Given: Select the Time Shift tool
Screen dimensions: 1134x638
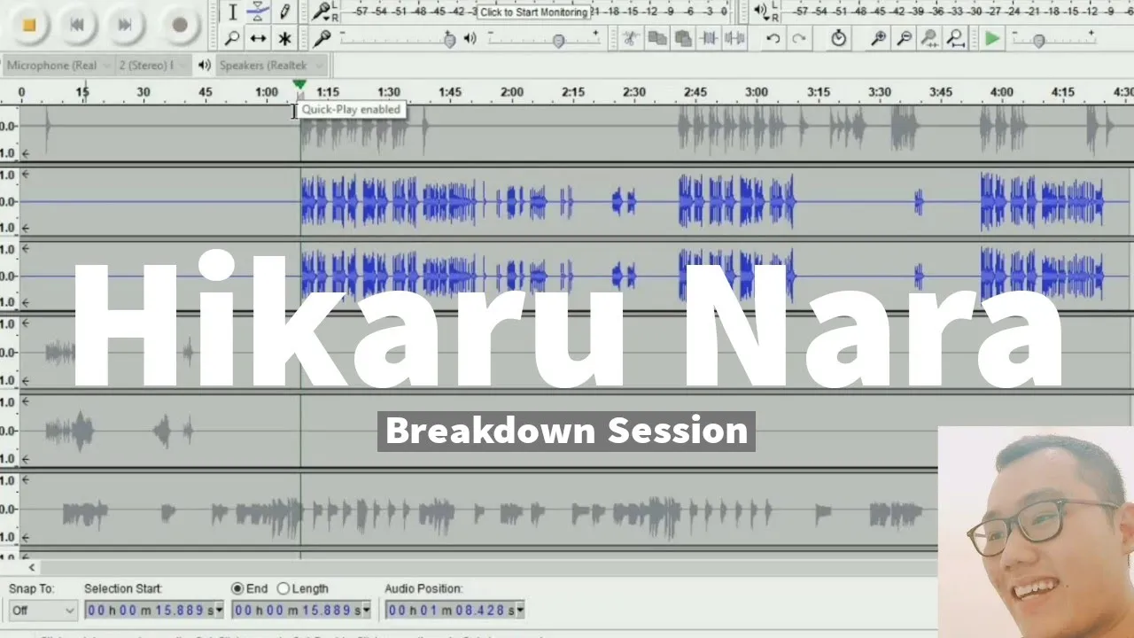Looking at the screenshot, I should pos(258,38).
